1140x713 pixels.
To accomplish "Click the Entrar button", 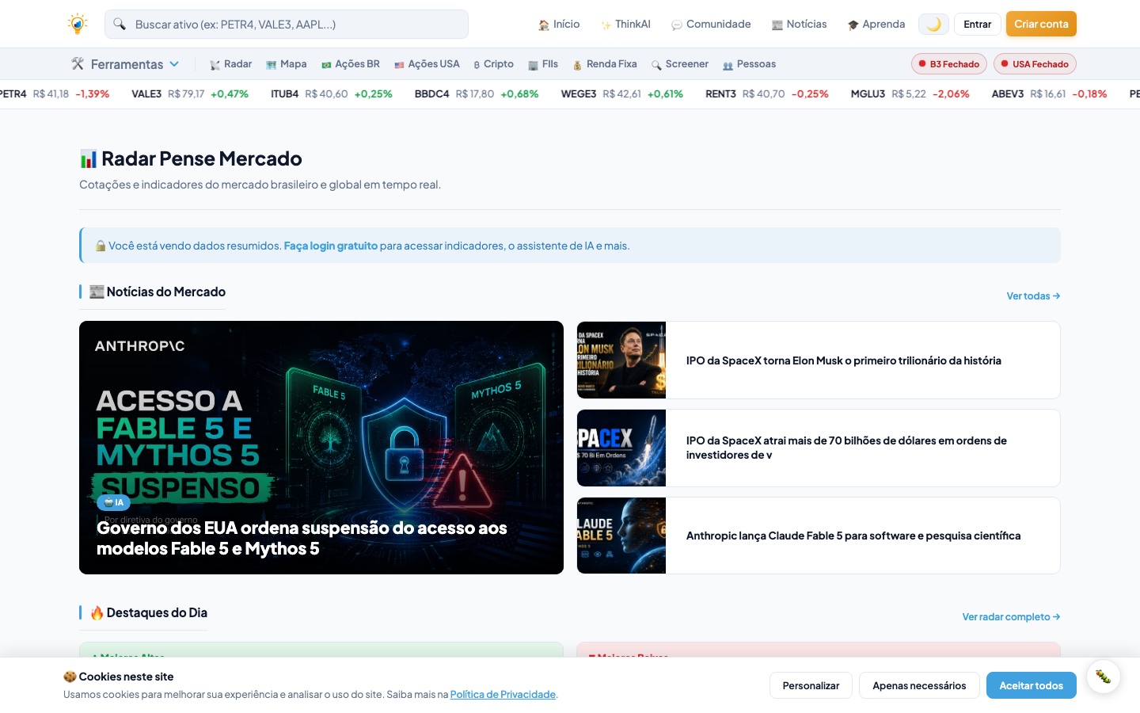I will coord(977,24).
